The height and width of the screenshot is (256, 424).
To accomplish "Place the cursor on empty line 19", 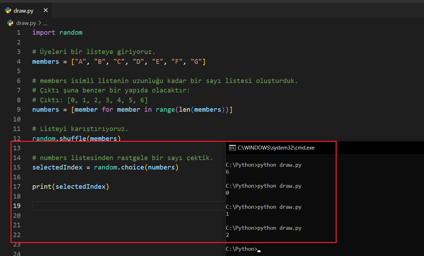I will pyautogui.click(x=126, y=206).
